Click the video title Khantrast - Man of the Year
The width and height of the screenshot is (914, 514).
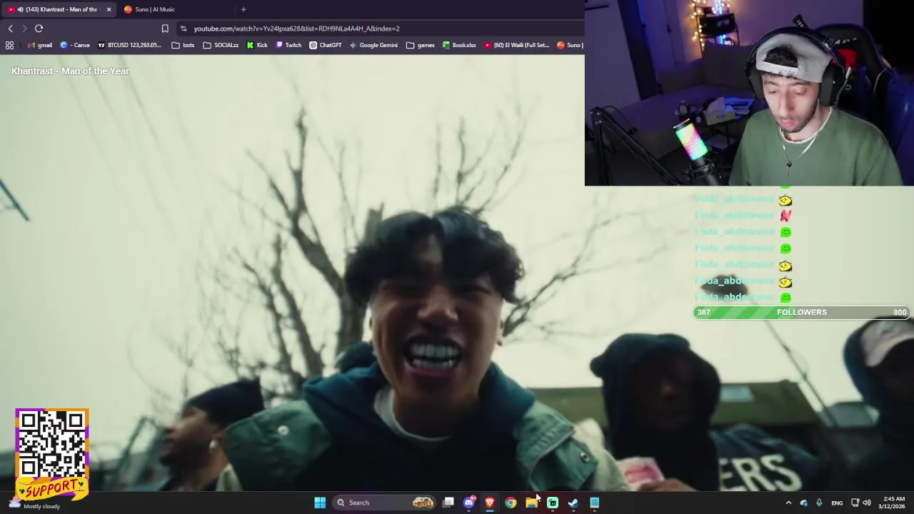(70, 71)
